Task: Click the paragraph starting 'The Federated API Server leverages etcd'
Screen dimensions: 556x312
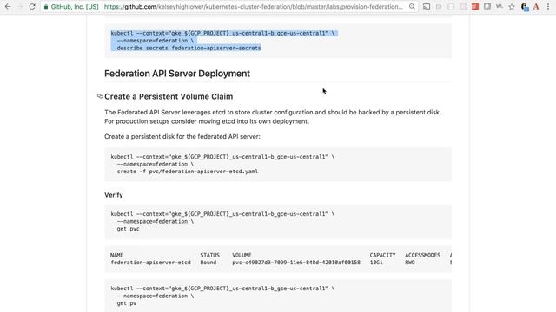Action: [x=272, y=117]
